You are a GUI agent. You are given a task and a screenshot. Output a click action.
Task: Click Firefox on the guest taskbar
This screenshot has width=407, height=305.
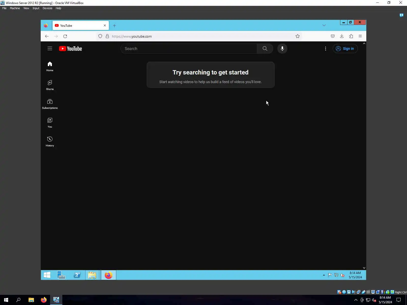(109, 275)
